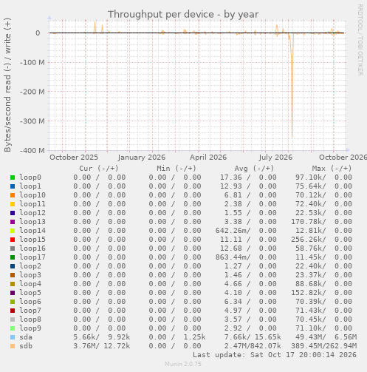The width and height of the screenshot is (367, 372).
Task: Click the loop13 purple legend swatch
Action: click(x=13, y=222)
